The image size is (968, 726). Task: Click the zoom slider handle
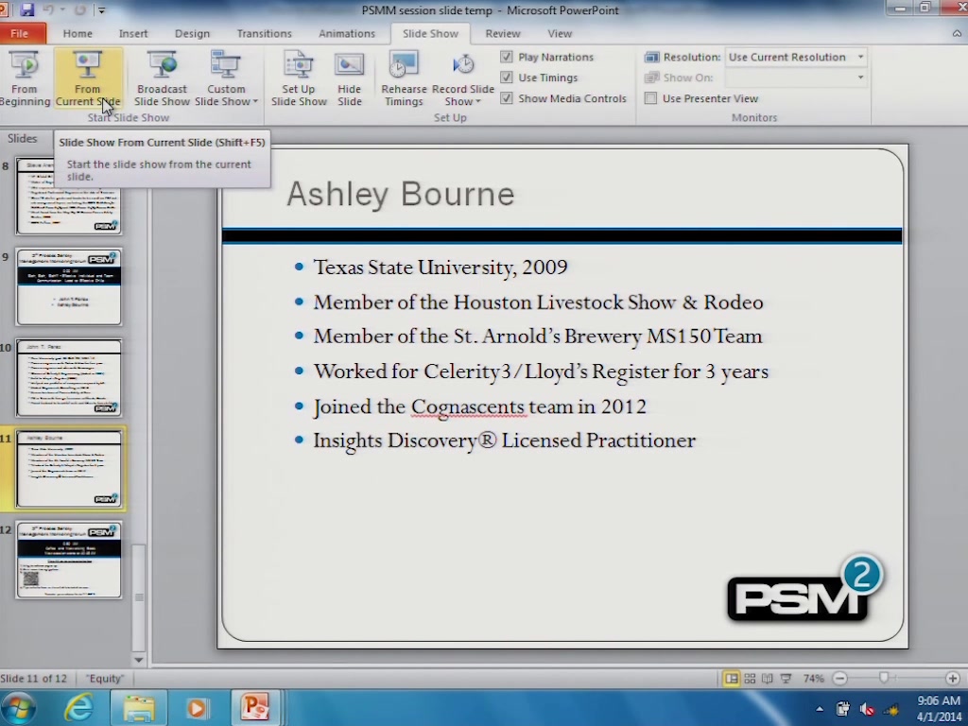point(884,678)
